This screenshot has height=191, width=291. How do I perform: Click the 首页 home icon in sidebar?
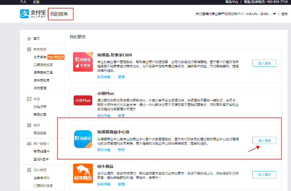pyautogui.click(x=29, y=39)
